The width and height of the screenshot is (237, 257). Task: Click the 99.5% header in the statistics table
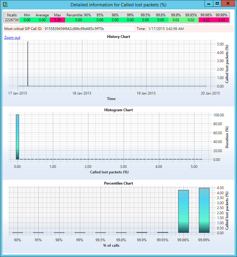click(146, 15)
